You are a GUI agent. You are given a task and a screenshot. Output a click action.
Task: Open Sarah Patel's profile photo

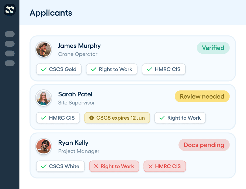pos(44,98)
